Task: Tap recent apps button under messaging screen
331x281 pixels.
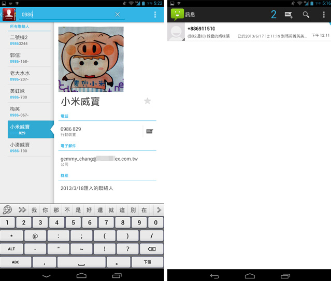Action: pos(285,275)
